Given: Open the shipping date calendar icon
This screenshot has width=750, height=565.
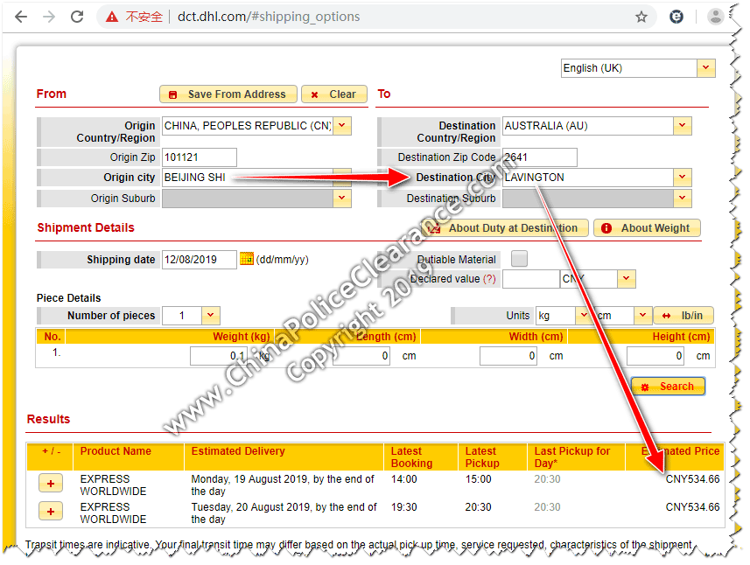Looking at the screenshot, I should tap(246, 259).
